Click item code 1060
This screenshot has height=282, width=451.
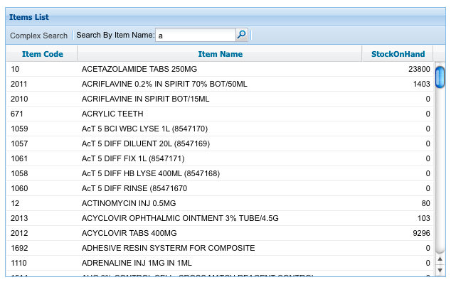tap(19, 188)
